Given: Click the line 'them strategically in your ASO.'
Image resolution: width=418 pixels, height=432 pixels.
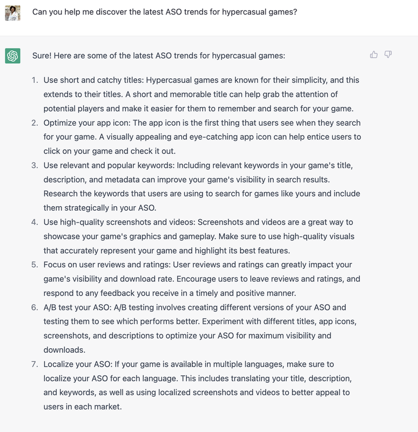Looking at the screenshot, I should coord(100,208).
